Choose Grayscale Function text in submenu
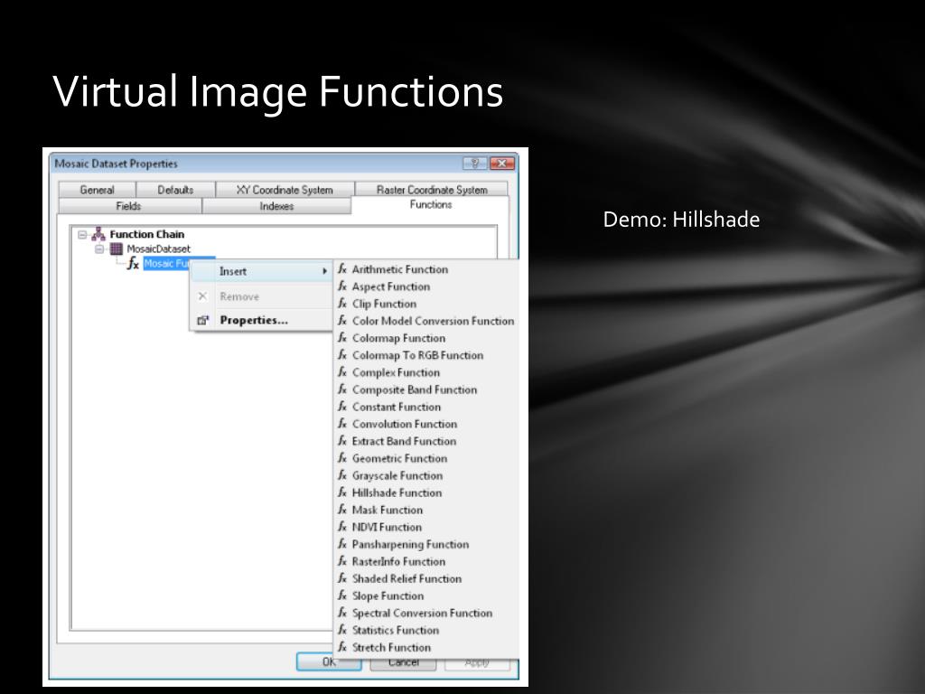This screenshot has height=694, width=925. (397, 475)
